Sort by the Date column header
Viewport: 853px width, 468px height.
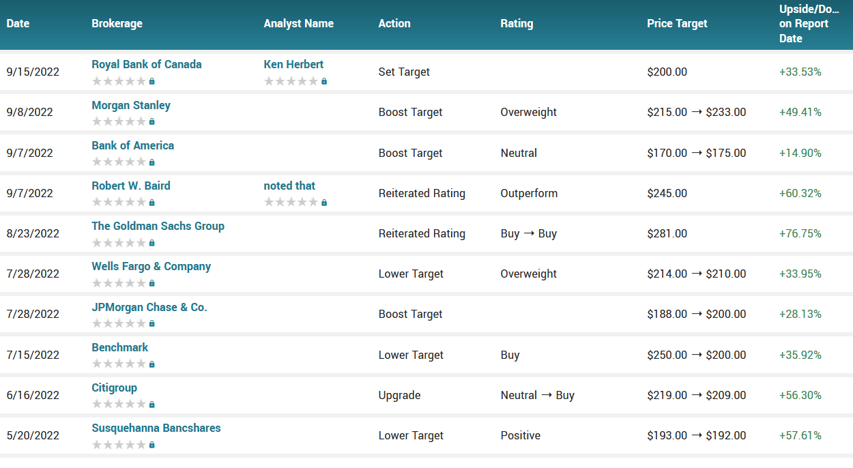click(18, 23)
